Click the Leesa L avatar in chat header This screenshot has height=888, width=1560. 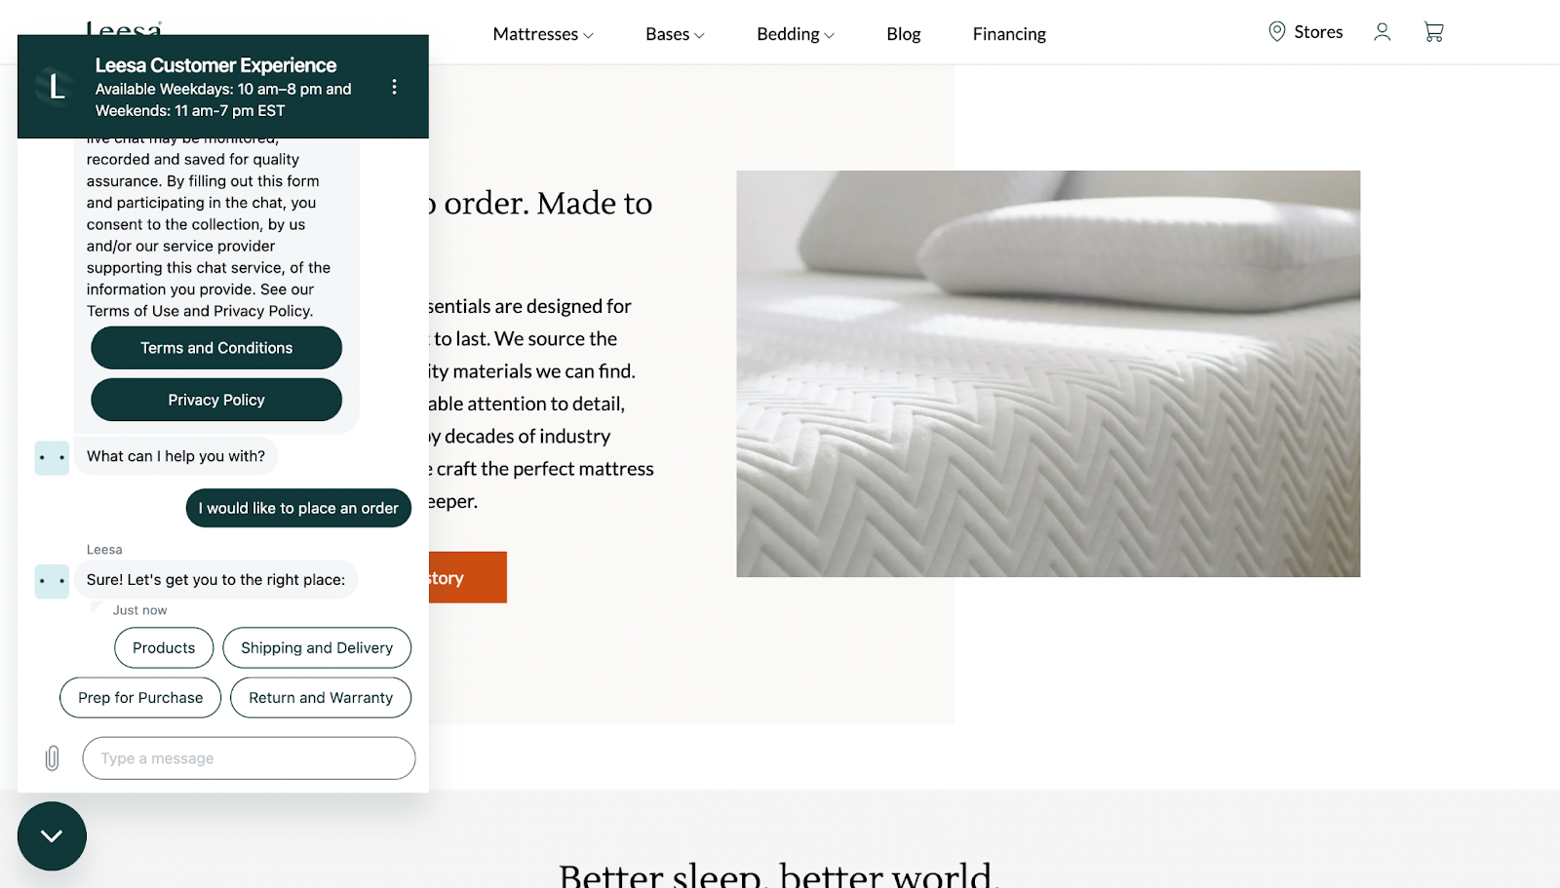(x=57, y=87)
